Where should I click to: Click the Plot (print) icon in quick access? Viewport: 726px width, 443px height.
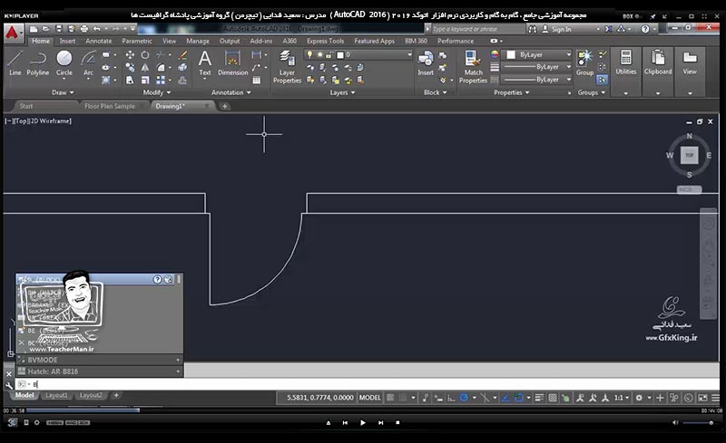click(83, 29)
